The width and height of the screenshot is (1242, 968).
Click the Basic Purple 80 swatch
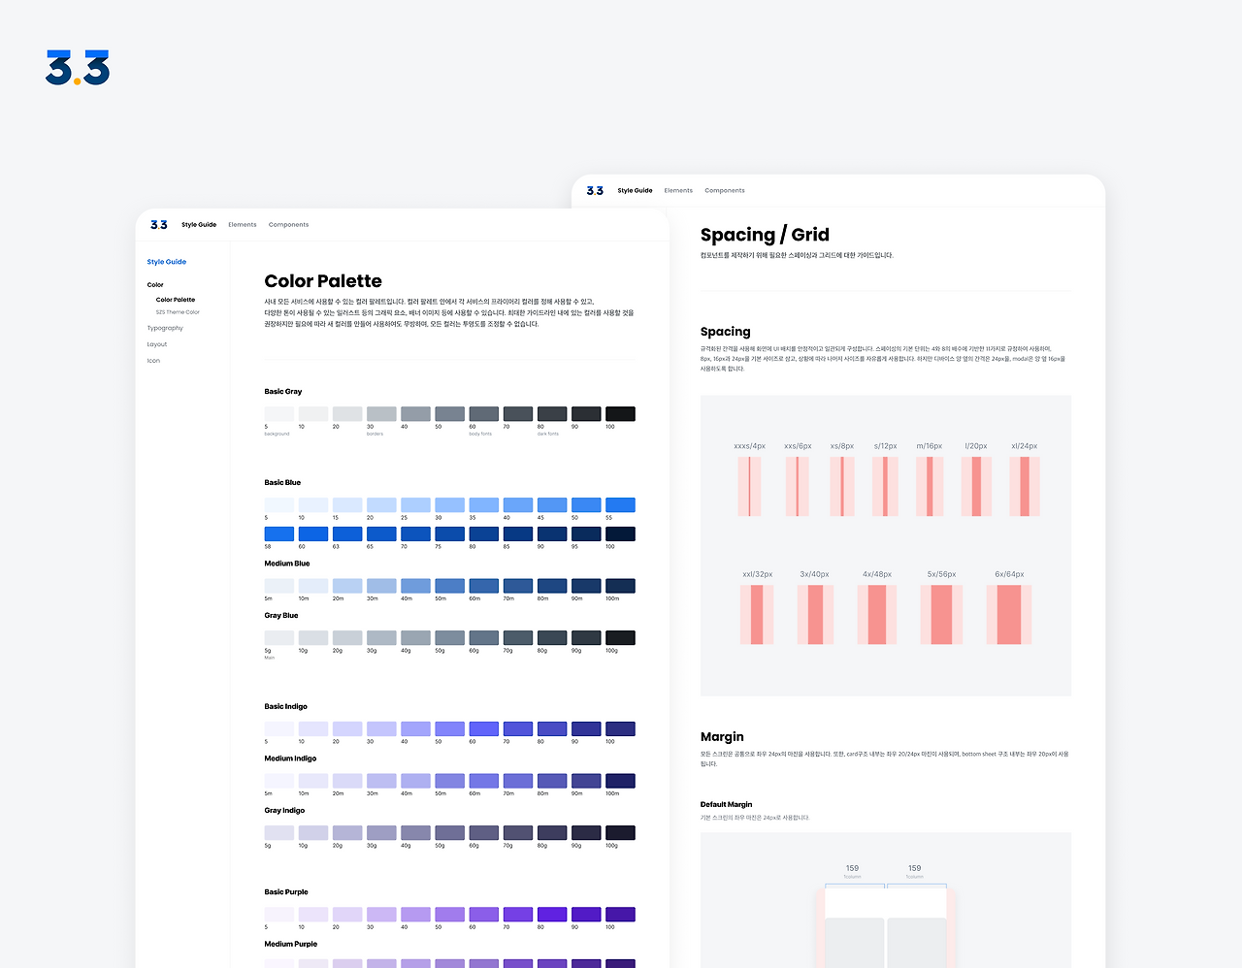coord(552,915)
